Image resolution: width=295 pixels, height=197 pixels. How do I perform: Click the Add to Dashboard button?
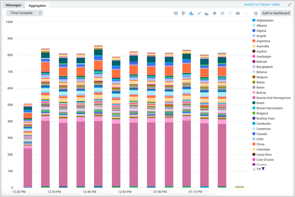(276, 13)
